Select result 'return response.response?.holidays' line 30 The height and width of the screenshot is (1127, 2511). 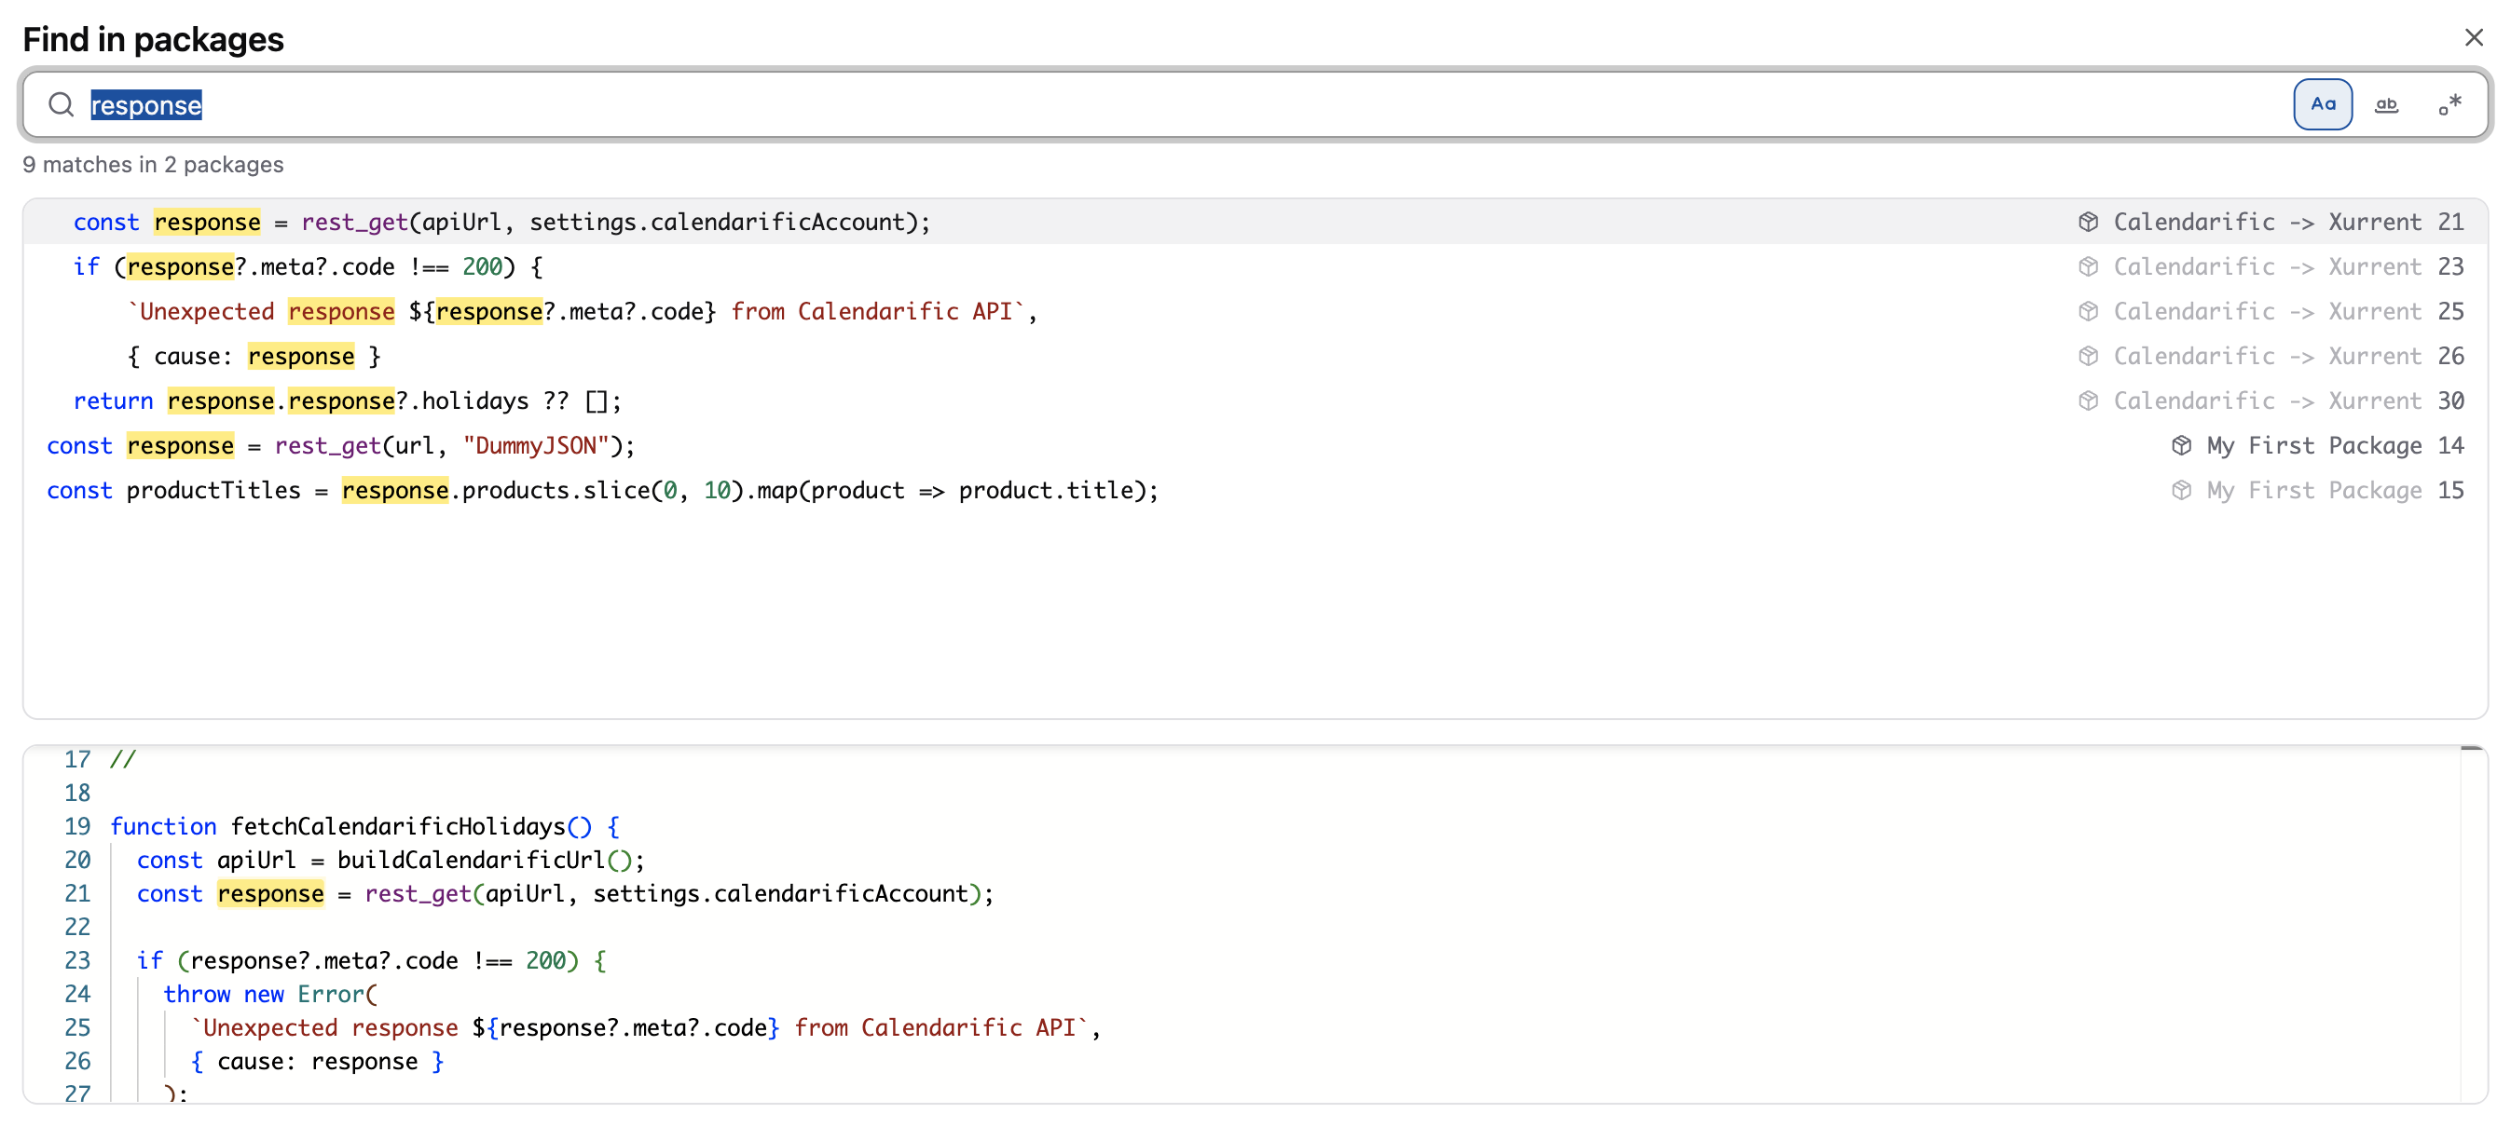[1255, 401]
